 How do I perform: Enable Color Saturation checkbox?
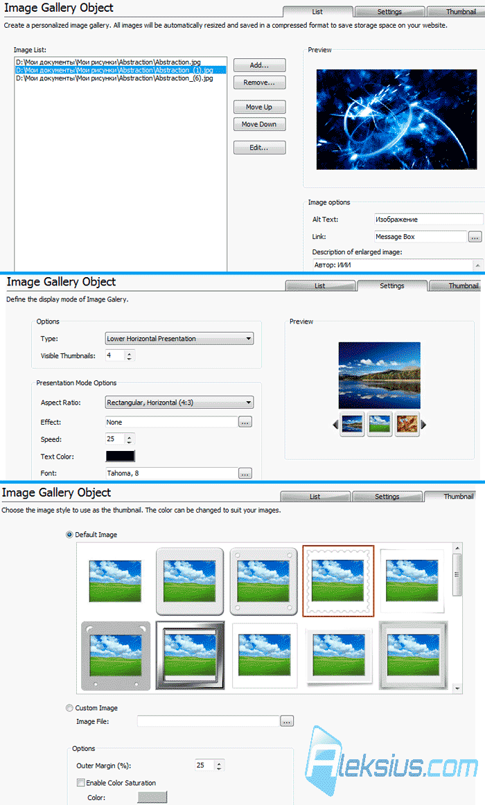(80, 782)
